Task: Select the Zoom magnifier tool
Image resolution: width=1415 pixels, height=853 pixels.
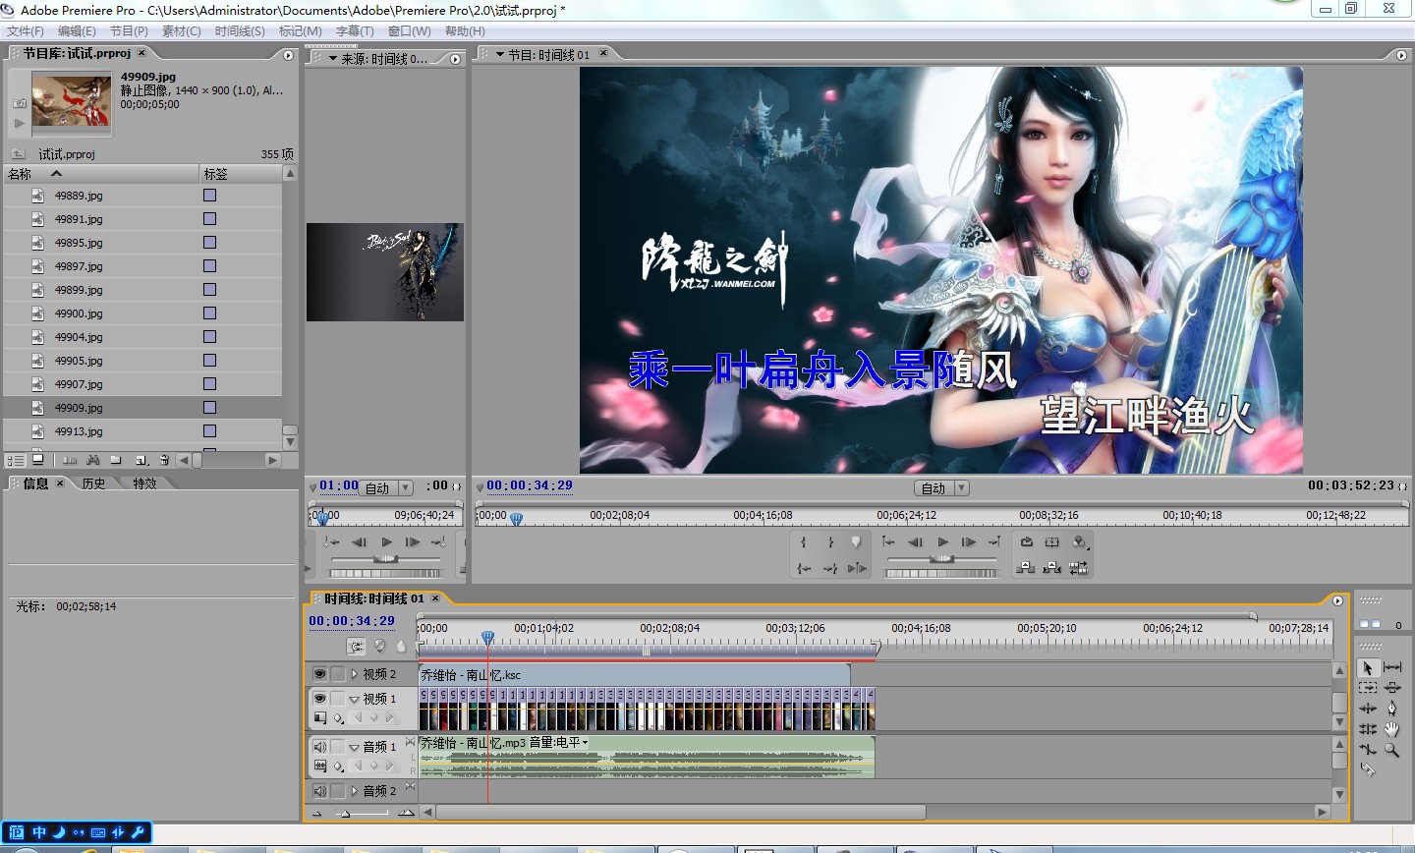Action: [x=1391, y=750]
